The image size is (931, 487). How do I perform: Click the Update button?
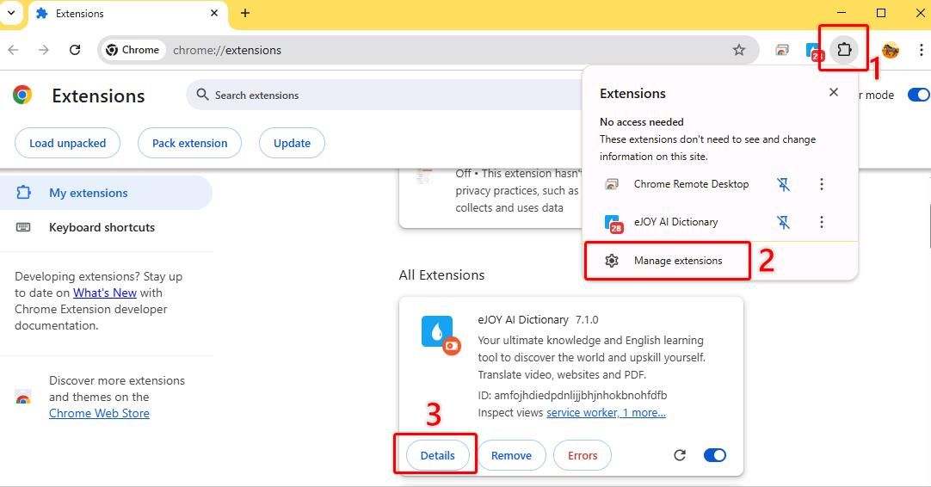coord(292,143)
